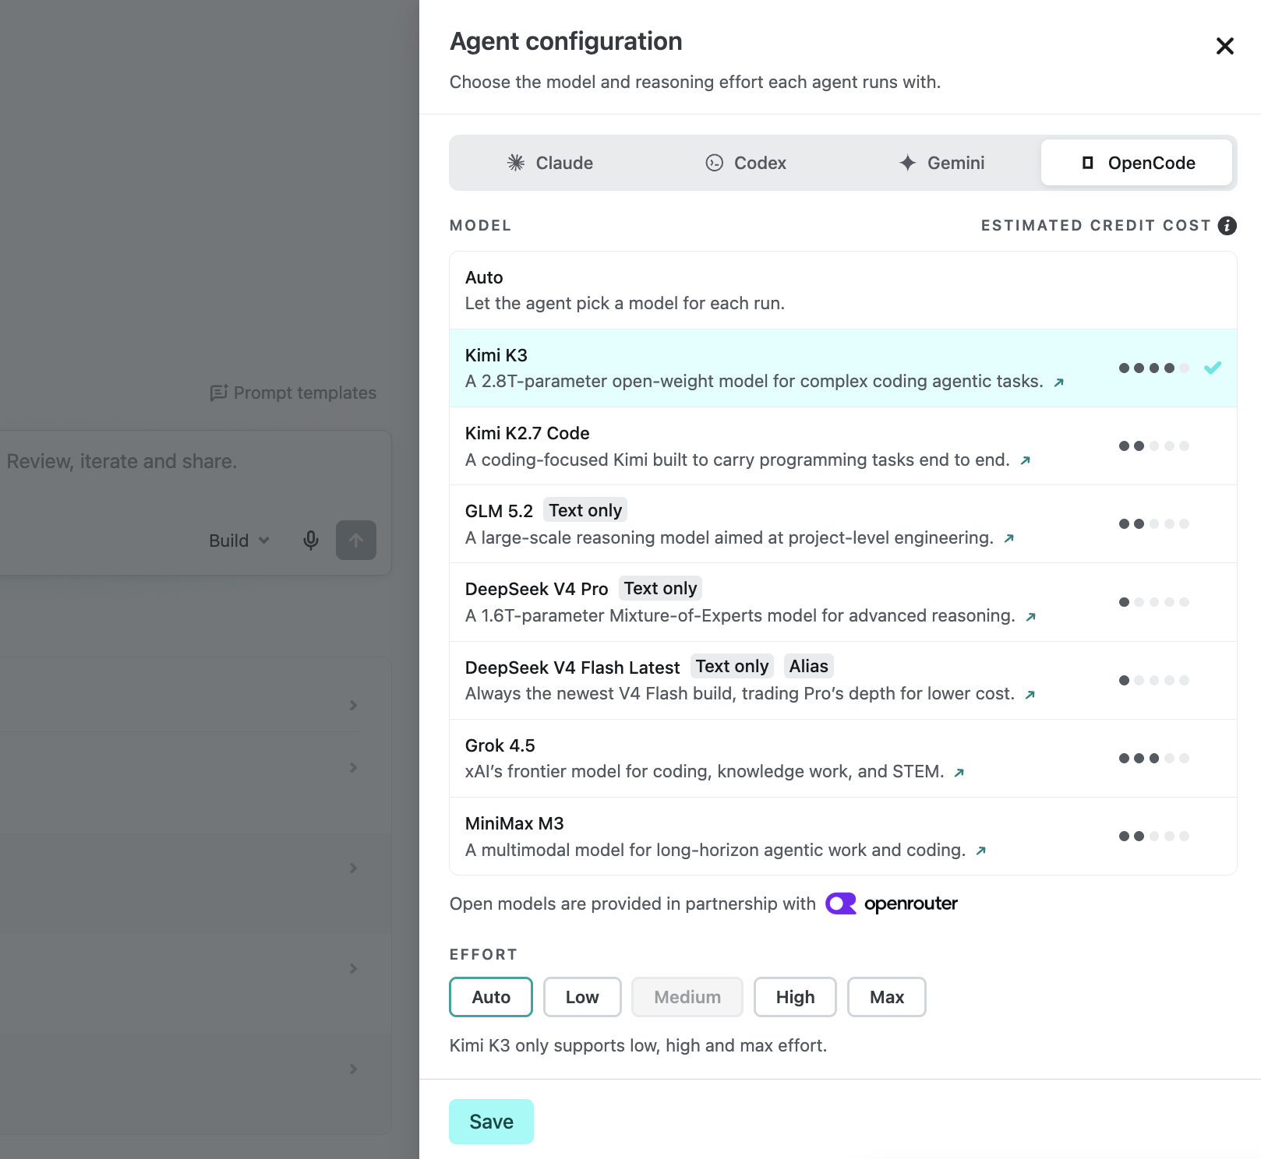The width and height of the screenshot is (1261, 1159).
Task: Select the Auto model option
Action: (x=843, y=291)
